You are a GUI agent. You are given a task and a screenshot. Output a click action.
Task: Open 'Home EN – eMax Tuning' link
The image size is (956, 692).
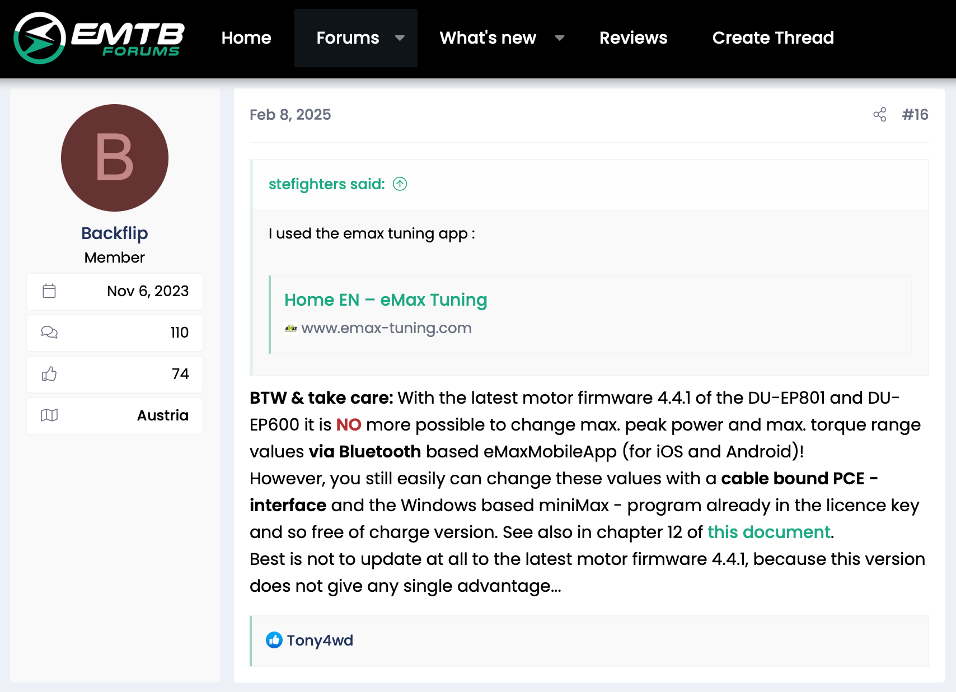[x=386, y=300]
